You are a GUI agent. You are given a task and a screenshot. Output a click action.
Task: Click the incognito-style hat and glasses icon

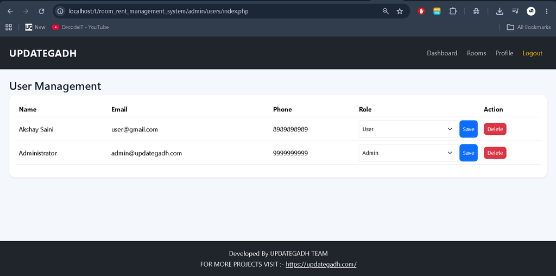coord(476,11)
